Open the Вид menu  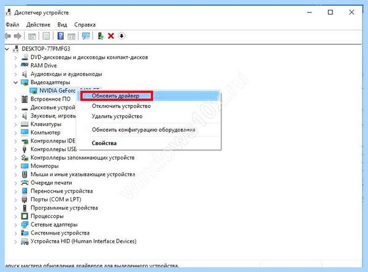click(x=62, y=25)
